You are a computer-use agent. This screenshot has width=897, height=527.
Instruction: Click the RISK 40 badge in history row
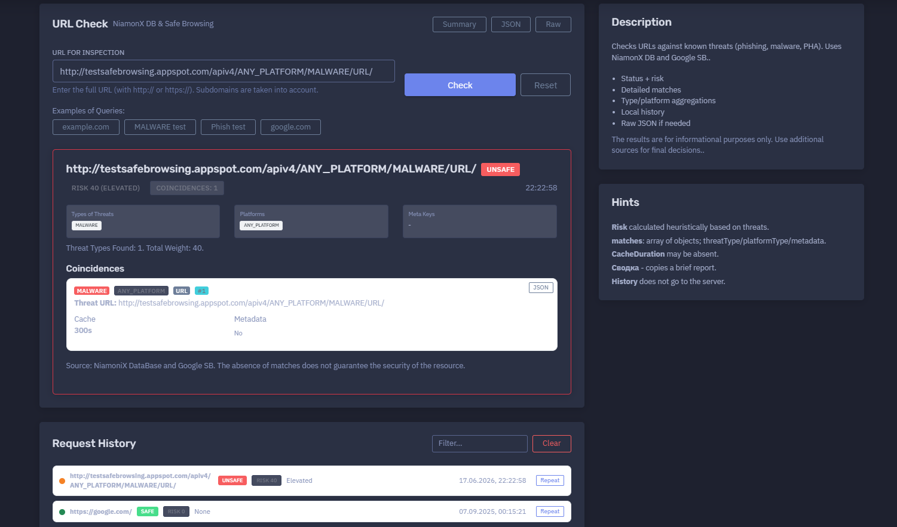click(267, 480)
